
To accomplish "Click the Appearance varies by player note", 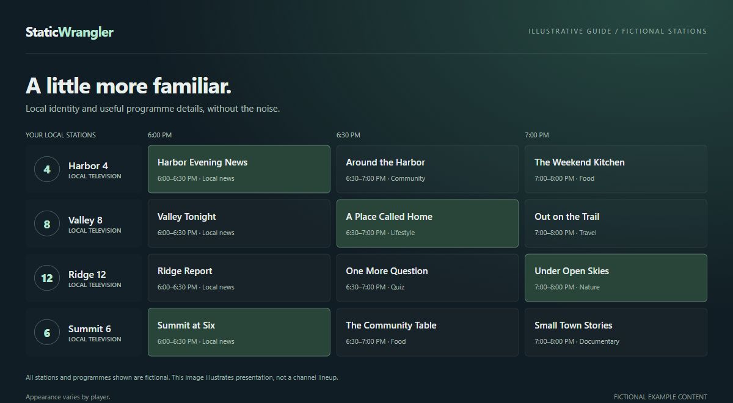I will pos(68,397).
